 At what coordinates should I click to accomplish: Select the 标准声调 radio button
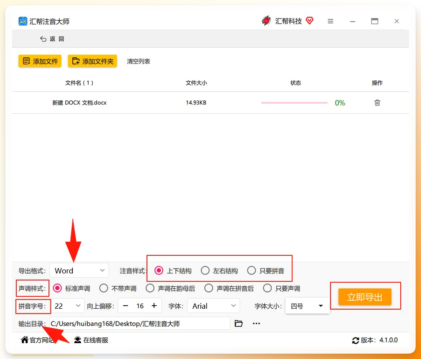tap(57, 288)
